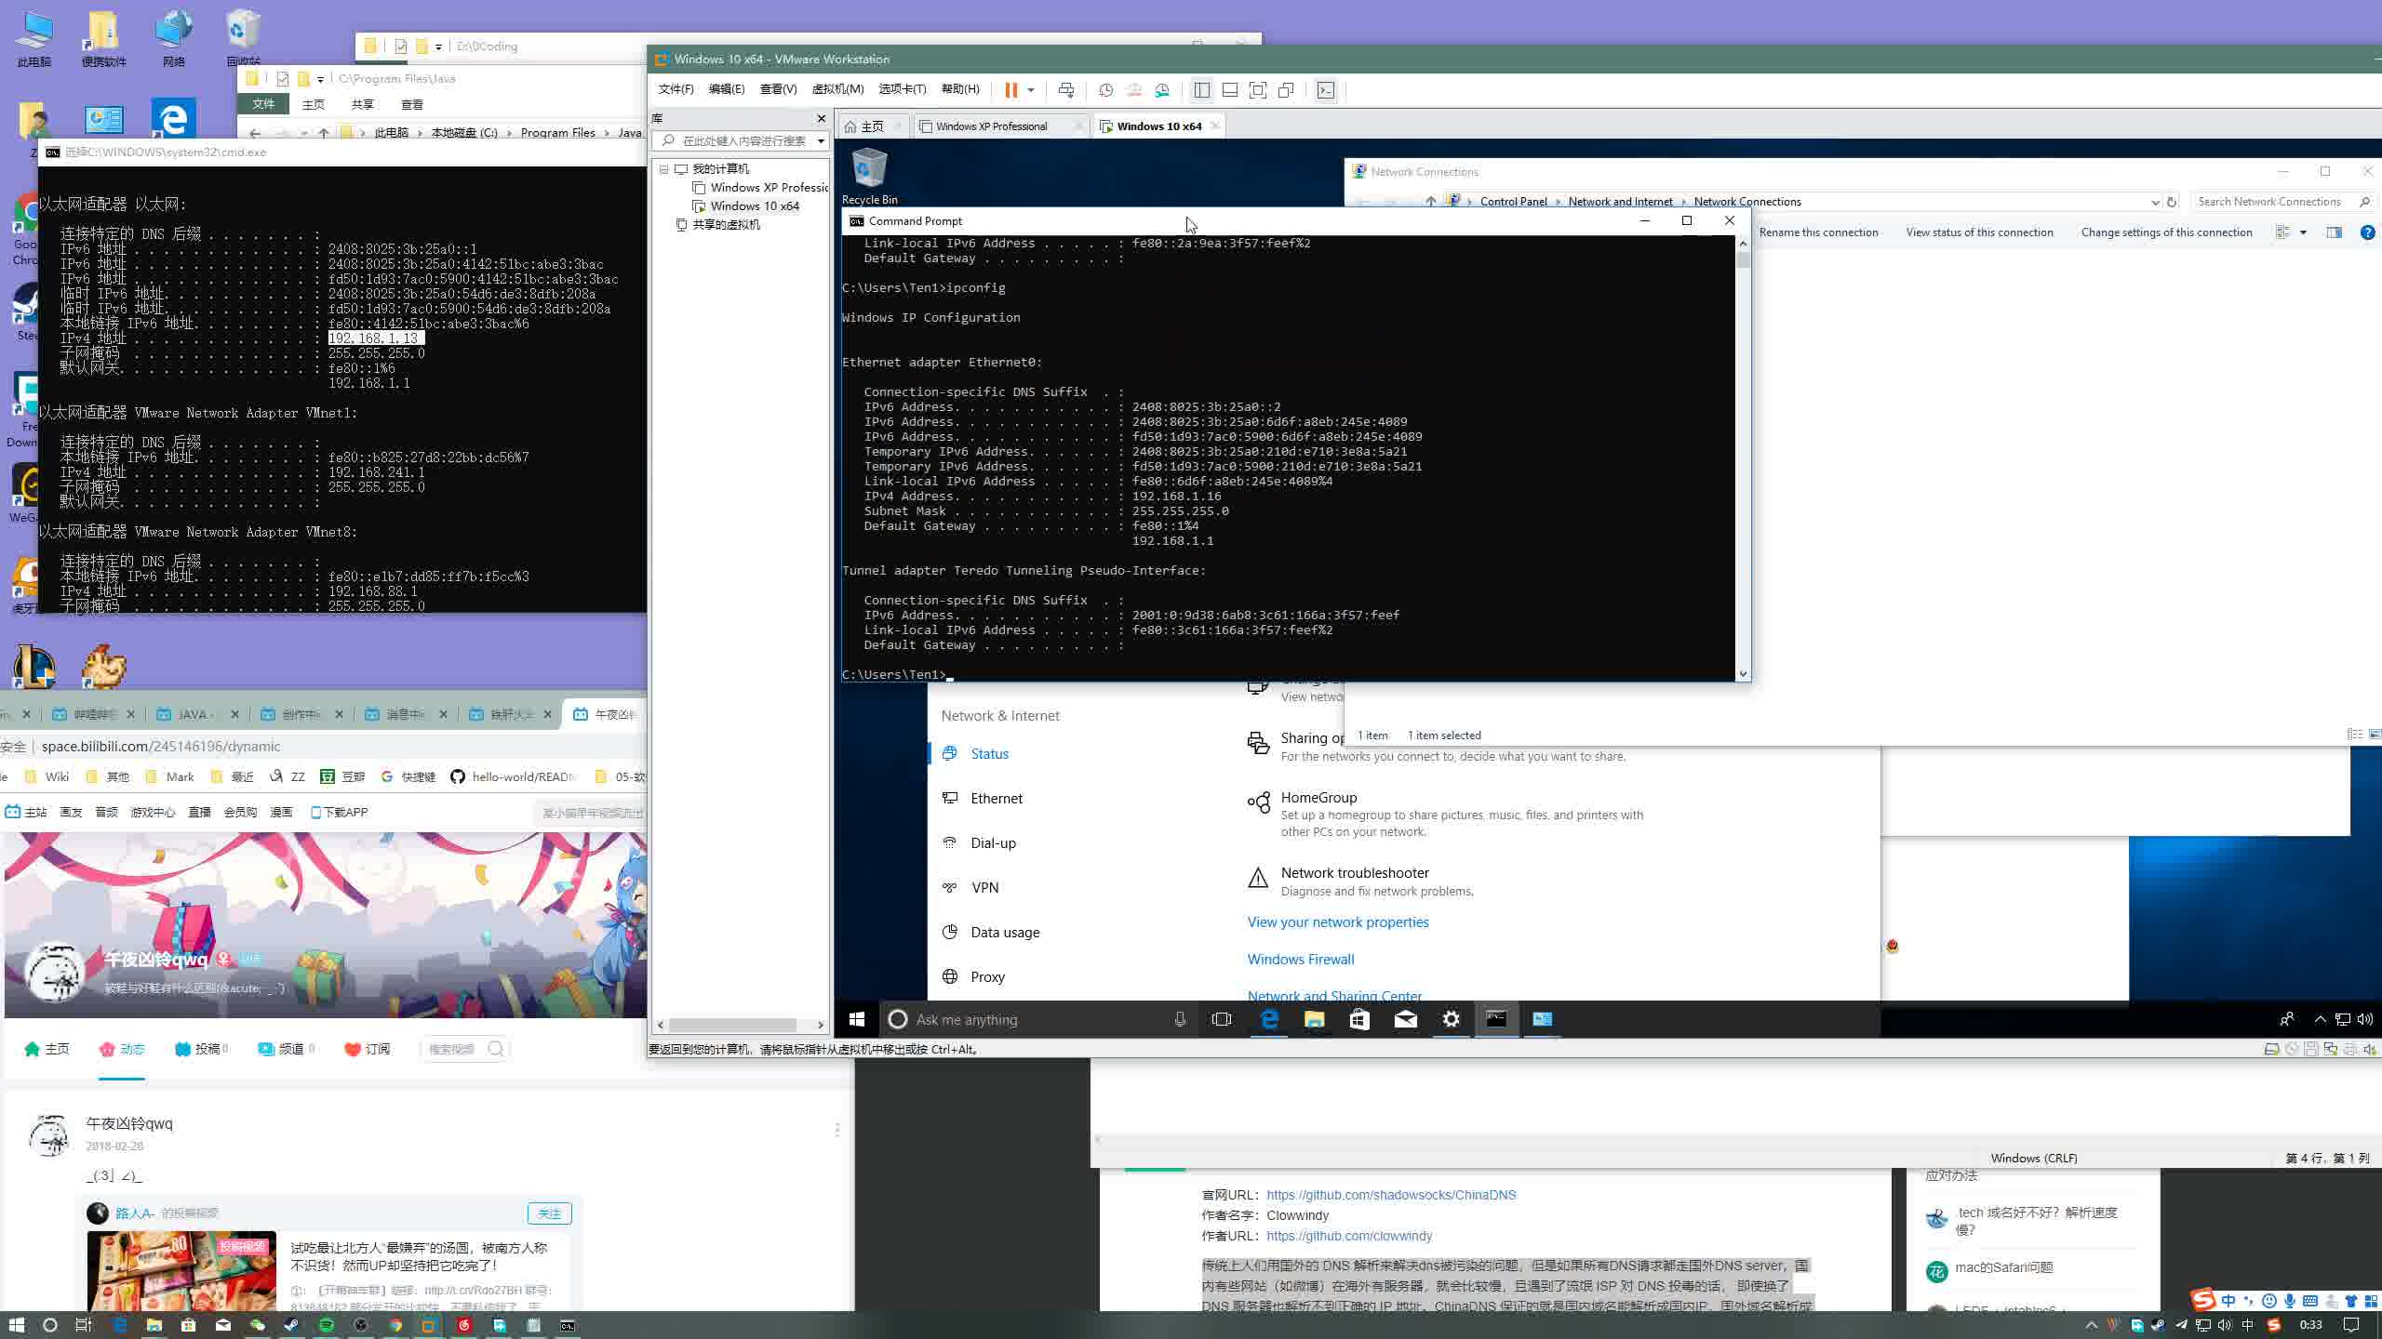This screenshot has width=2382, height=1339.
Task: Open Spotify from the host taskbar
Action: 326,1325
